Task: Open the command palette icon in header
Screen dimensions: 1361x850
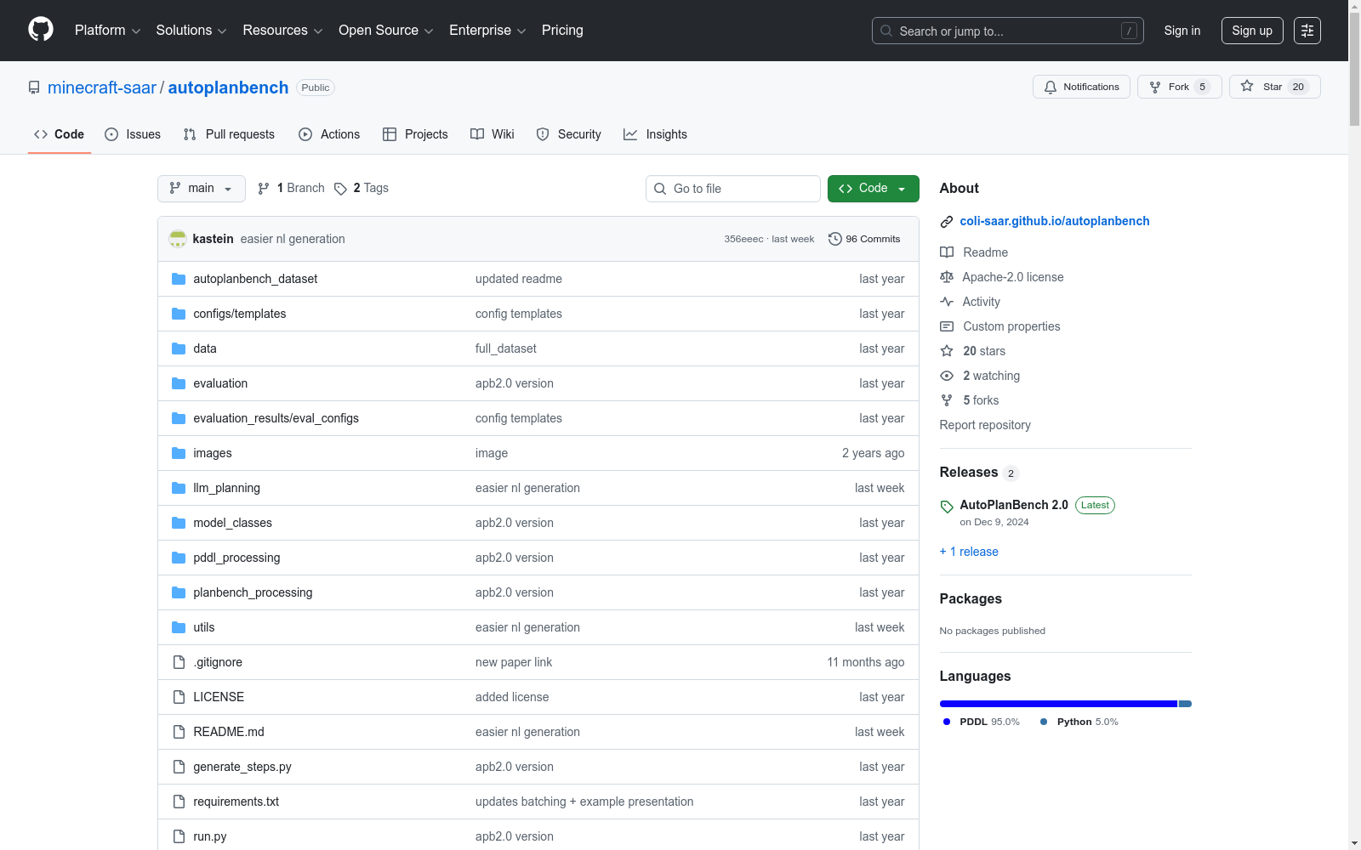Action: pos(1307,31)
